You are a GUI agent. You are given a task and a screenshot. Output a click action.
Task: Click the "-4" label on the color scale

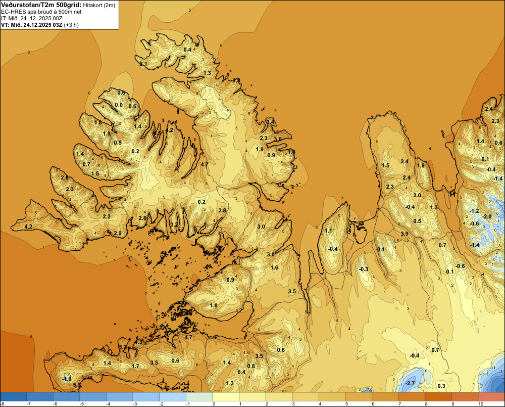pyautogui.click(x=108, y=404)
